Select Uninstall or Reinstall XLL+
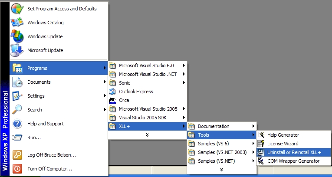The width and height of the screenshot is (332, 177). tap(294, 152)
